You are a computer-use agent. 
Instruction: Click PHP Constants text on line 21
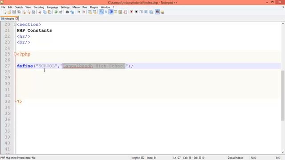tap(34, 30)
